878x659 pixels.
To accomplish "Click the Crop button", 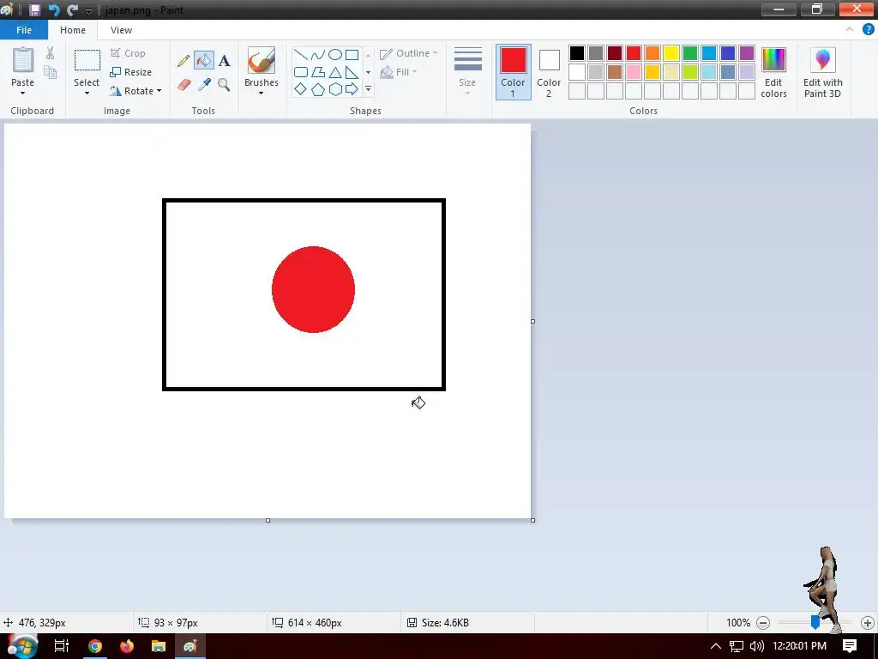I will click(x=128, y=53).
